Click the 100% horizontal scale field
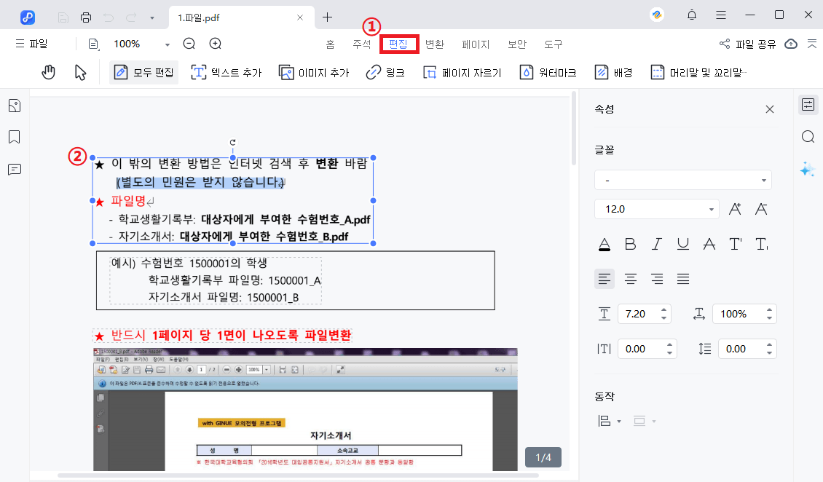The height and width of the screenshot is (482, 823). 744,314
